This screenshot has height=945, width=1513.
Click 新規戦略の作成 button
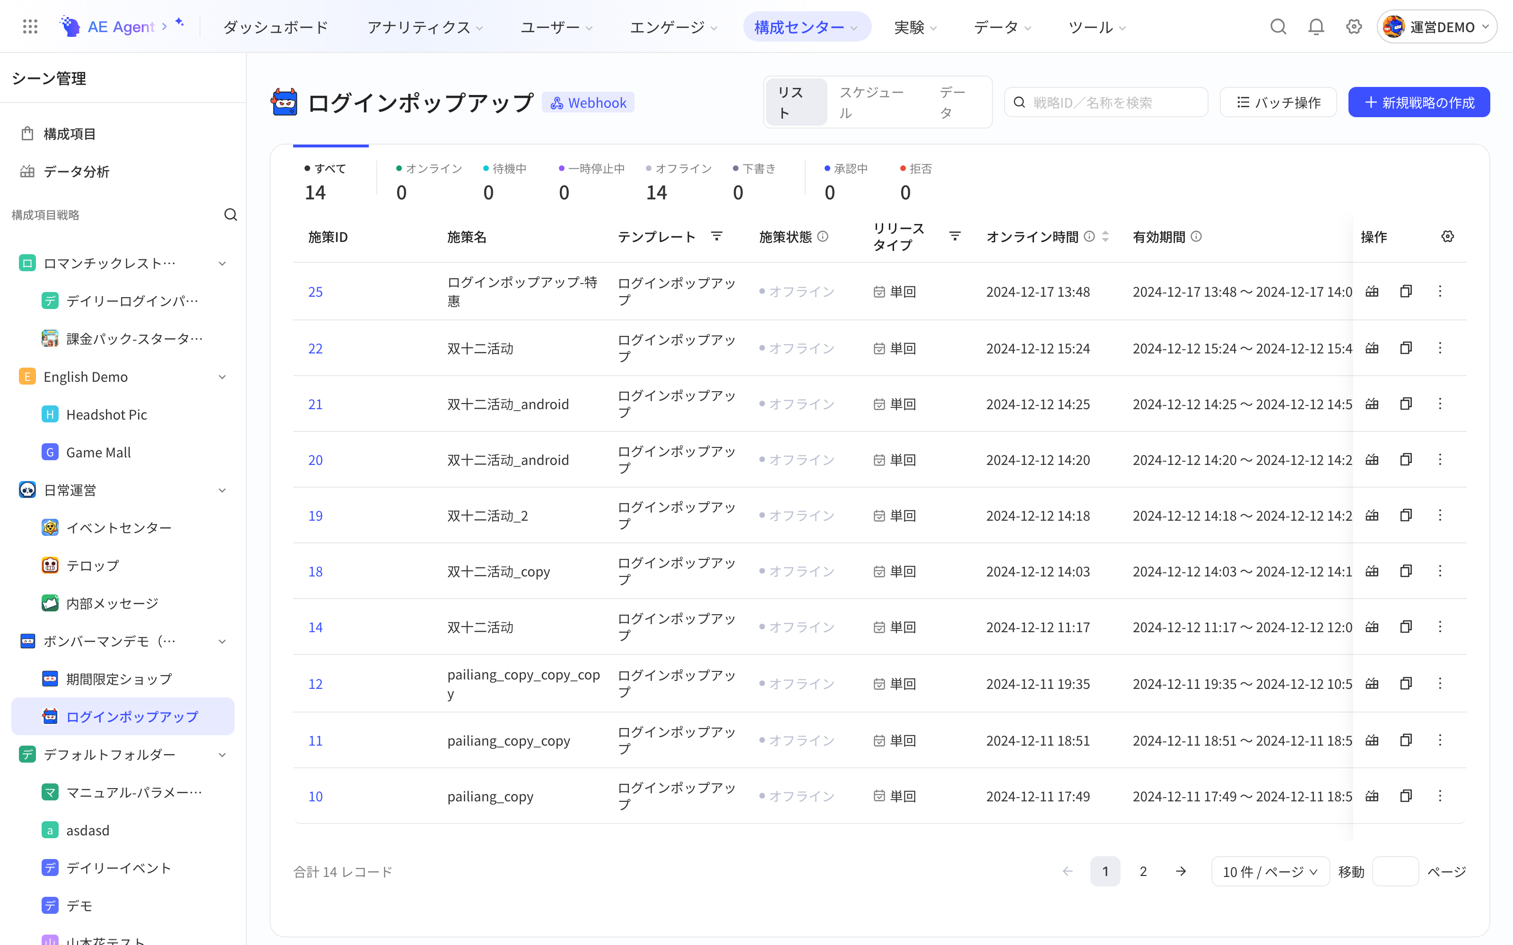[1418, 102]
